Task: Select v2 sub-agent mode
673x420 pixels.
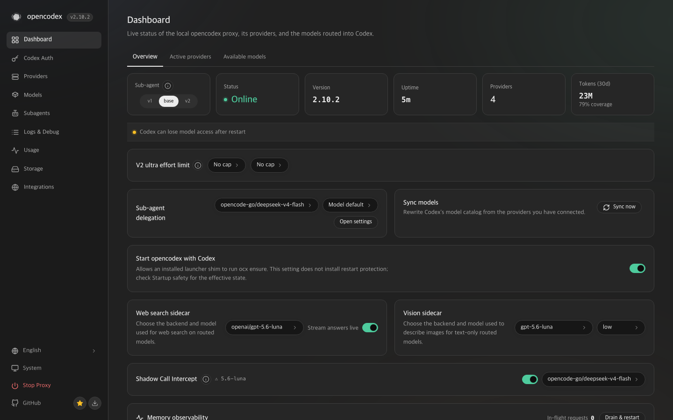Action: [187, 101]
